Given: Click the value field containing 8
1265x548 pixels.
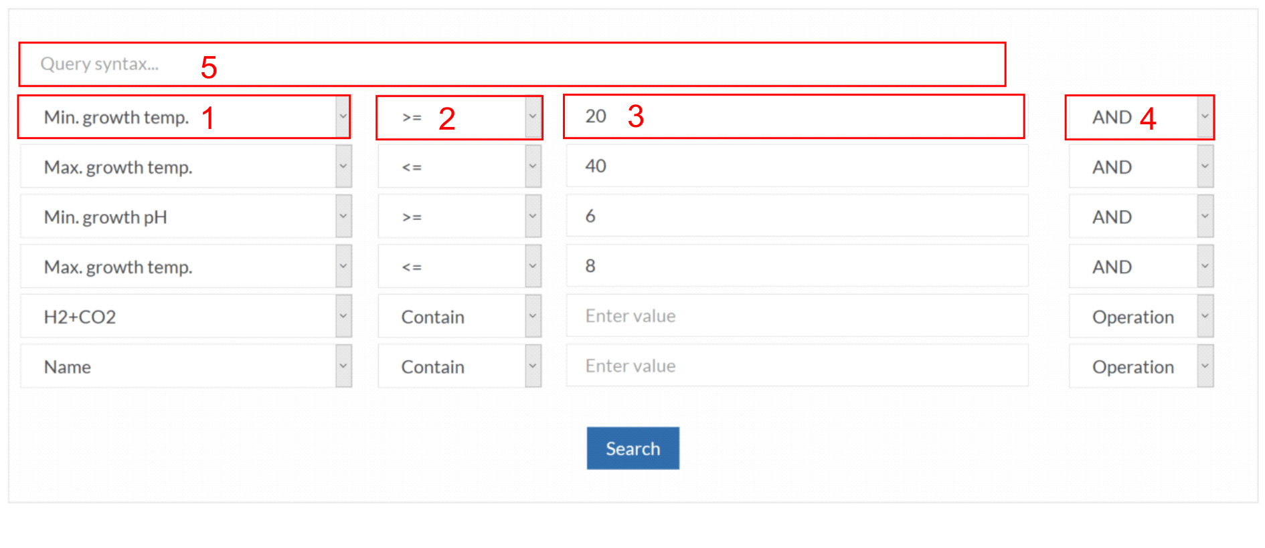Looking at the screenshot, I should click(x=796, y=266).
